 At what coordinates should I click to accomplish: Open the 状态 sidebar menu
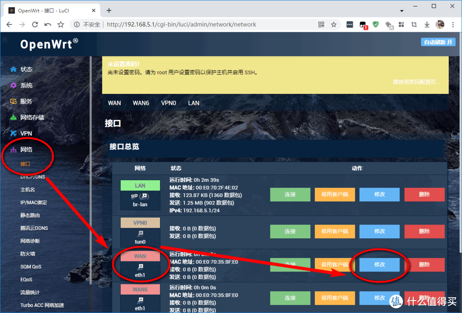point(26,69)
